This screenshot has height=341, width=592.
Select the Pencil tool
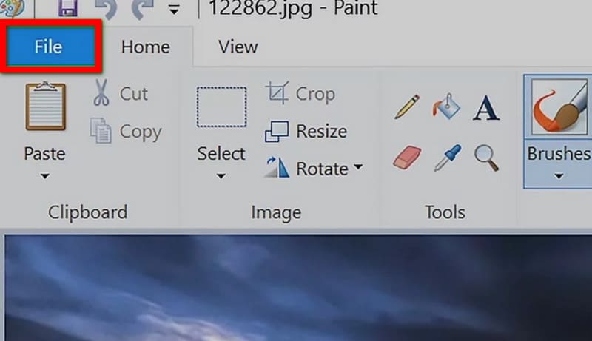(x=407, y=107)
